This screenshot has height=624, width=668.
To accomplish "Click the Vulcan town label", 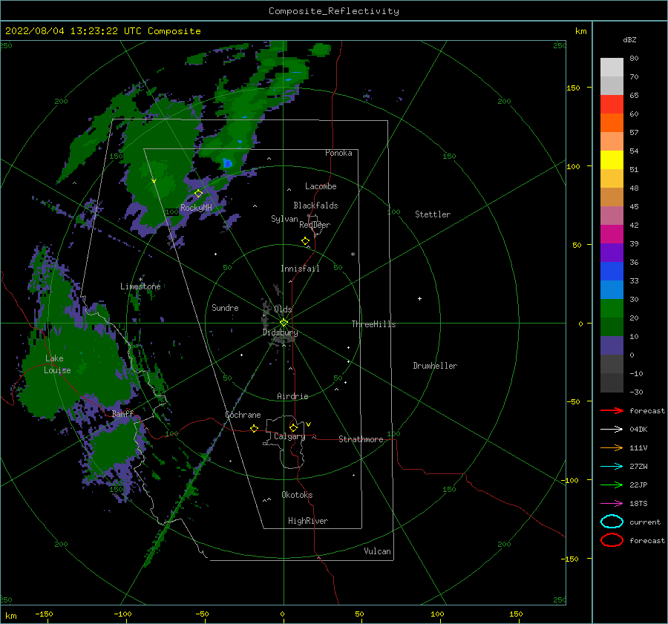I will click(x=378, y=551).
